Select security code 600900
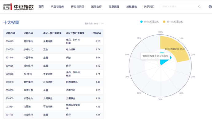Image resolution: width=212 pixels, height=121 pixels. pos(10,98)
